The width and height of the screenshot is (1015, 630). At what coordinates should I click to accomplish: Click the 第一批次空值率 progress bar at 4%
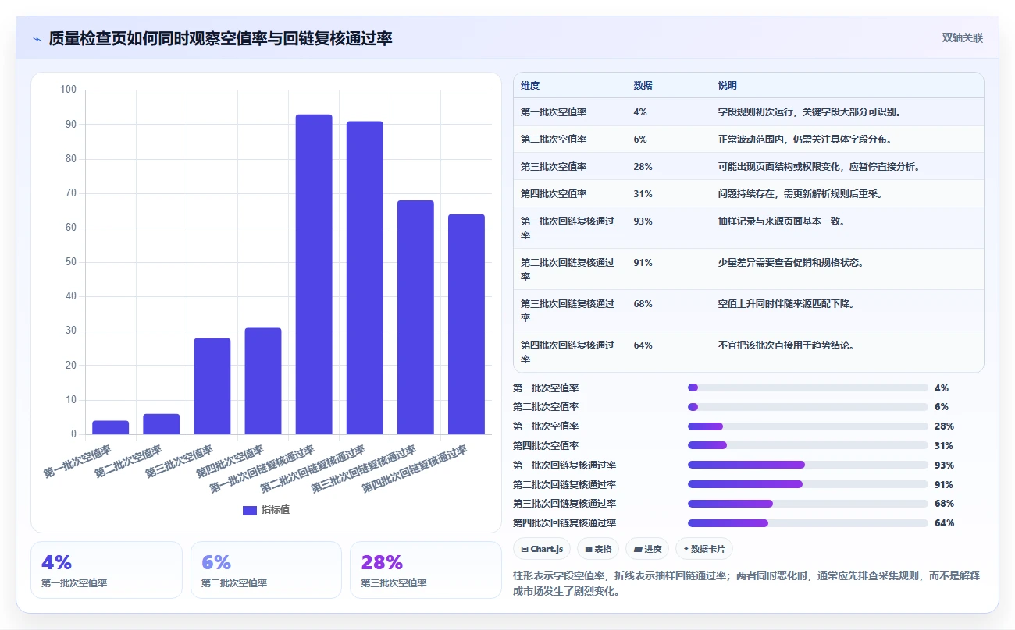tap(808, 388)
